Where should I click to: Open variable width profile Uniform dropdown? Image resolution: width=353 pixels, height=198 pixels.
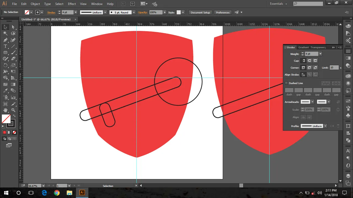[105, 12]
